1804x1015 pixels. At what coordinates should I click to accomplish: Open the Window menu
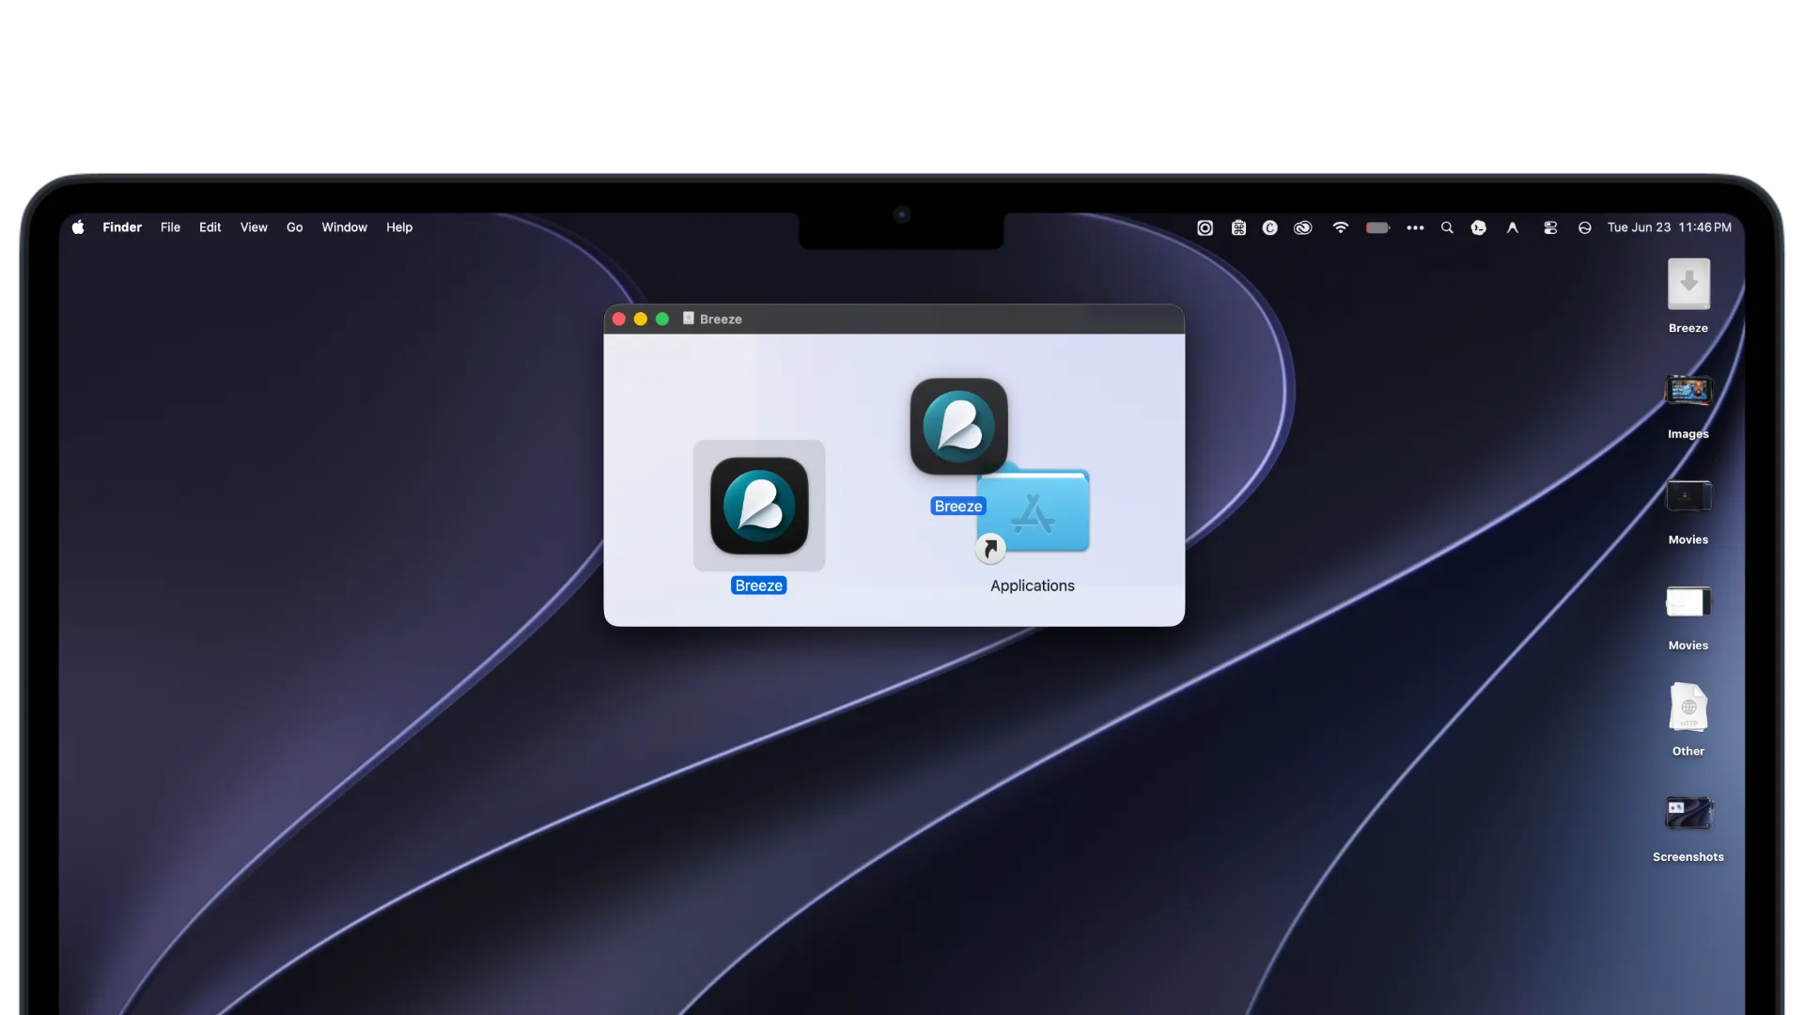(x=345, y=227)
